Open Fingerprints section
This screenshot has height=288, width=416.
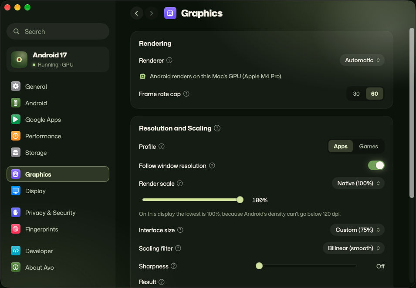(x=58, y=229)
